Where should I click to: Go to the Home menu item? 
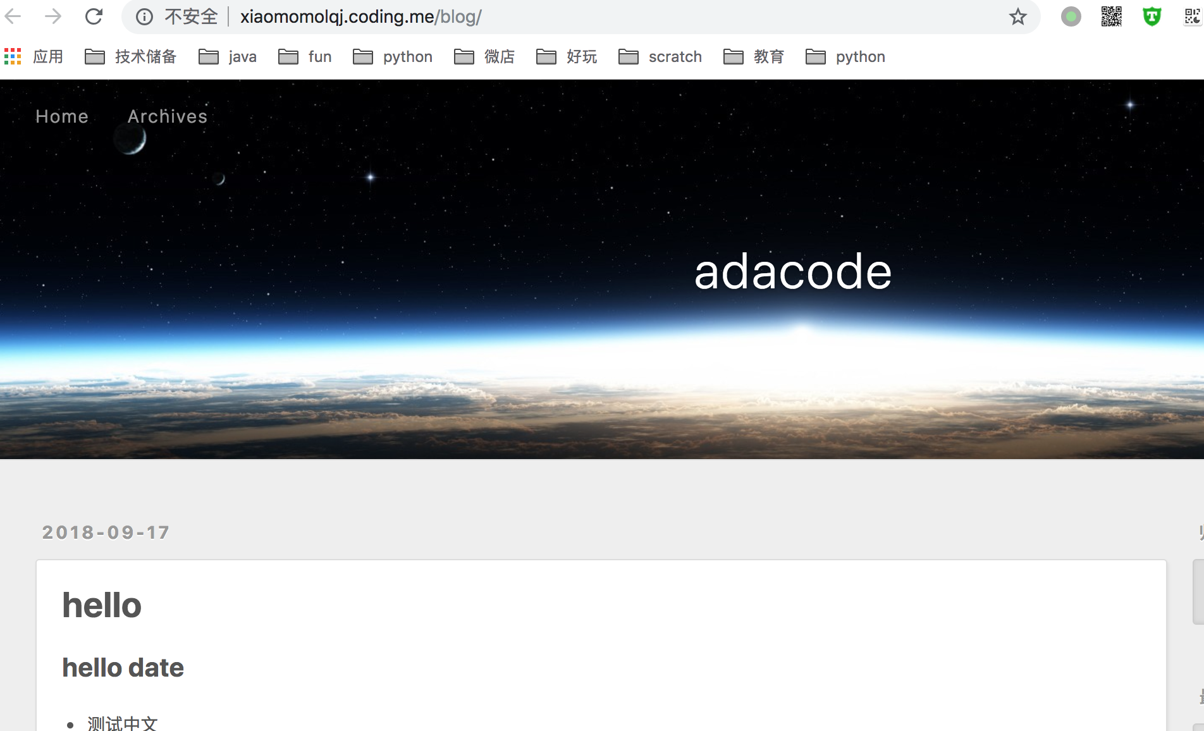click(62, 116)
